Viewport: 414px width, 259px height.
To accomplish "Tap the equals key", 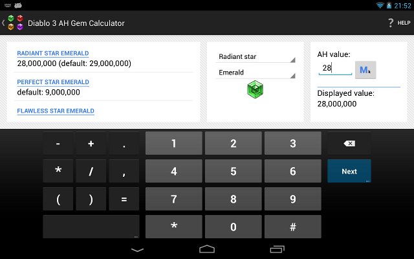I will point(124,199).
